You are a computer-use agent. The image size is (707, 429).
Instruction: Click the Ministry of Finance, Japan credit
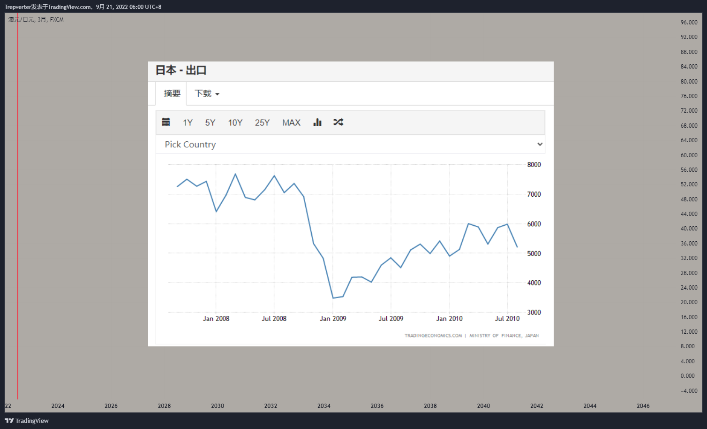click(x=504, y=336)
